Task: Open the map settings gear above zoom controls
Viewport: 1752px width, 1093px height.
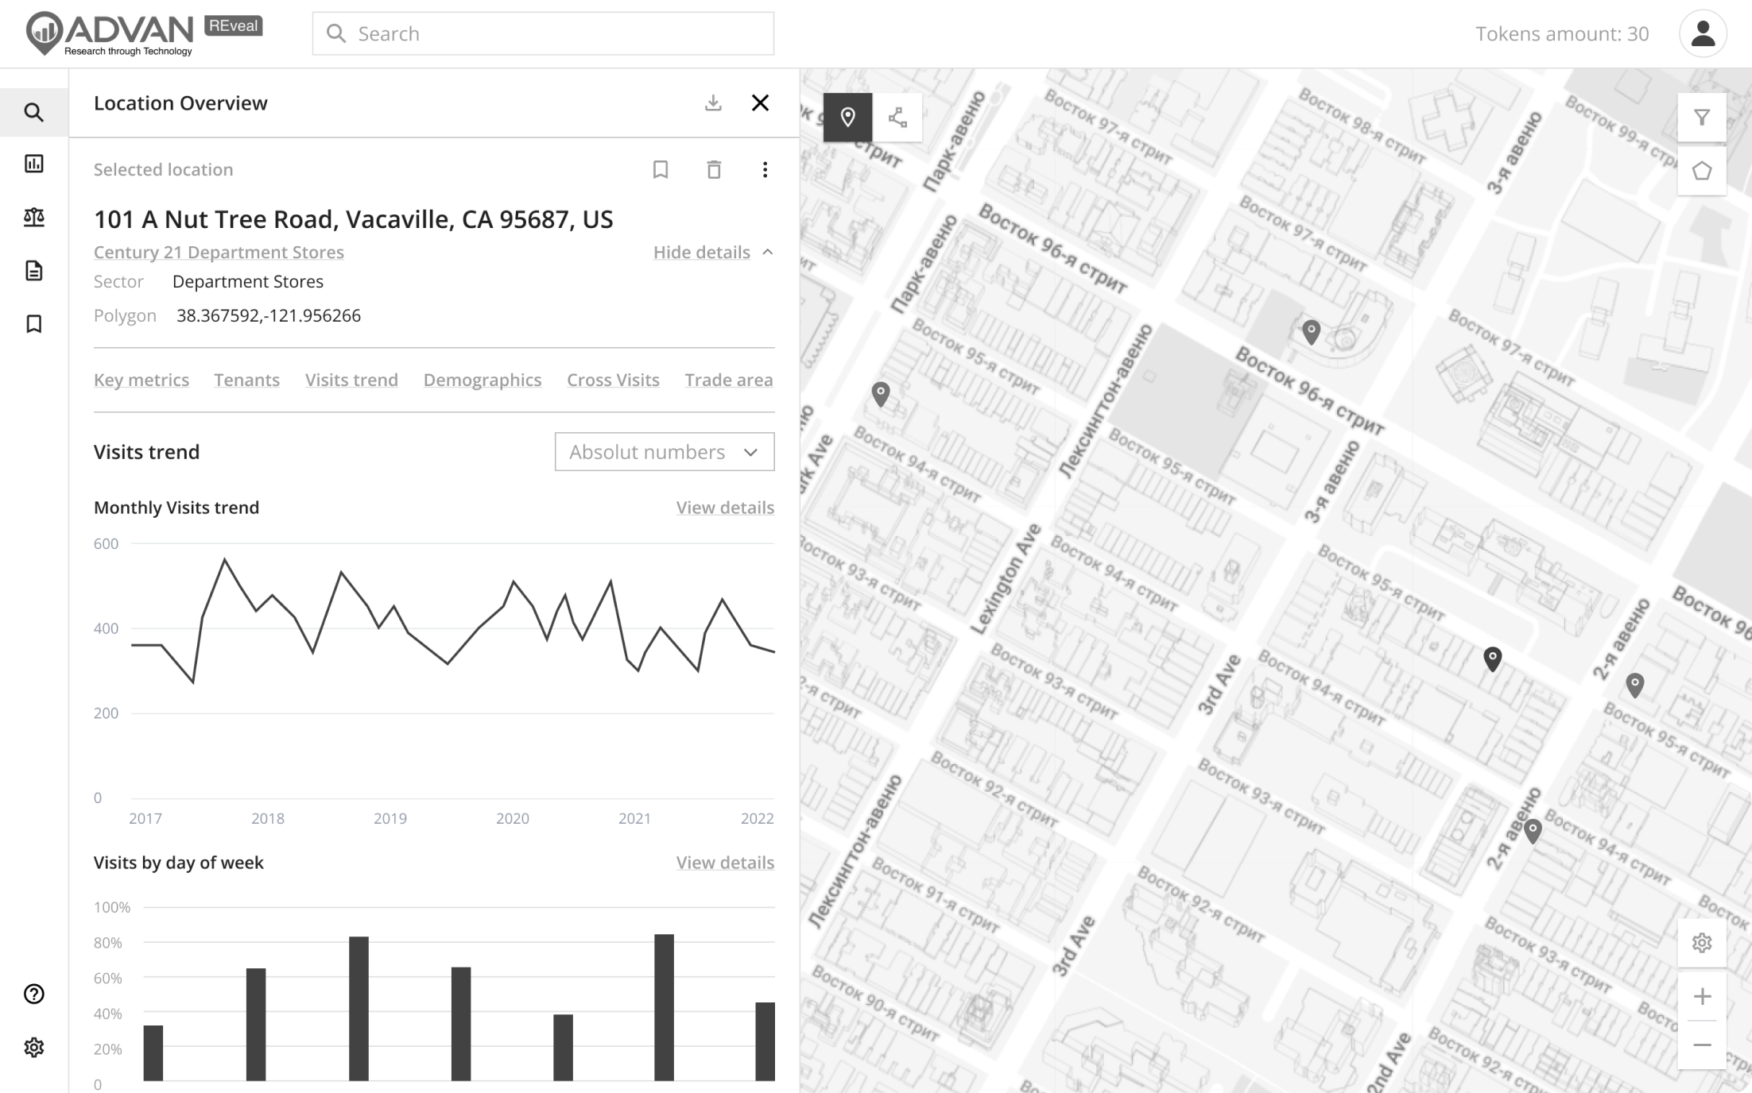Action: (1702, 943)
